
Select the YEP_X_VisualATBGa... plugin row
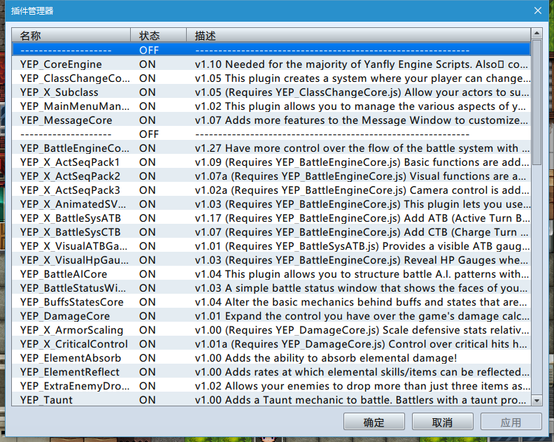(x=271, y=246)
